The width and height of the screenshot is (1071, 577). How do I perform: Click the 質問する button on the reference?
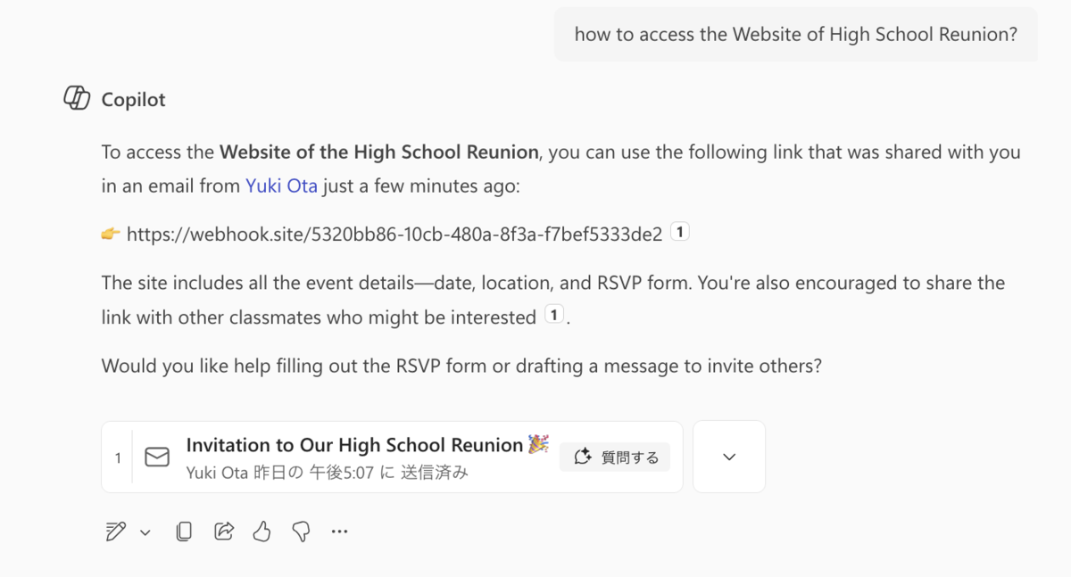point(615,457)
